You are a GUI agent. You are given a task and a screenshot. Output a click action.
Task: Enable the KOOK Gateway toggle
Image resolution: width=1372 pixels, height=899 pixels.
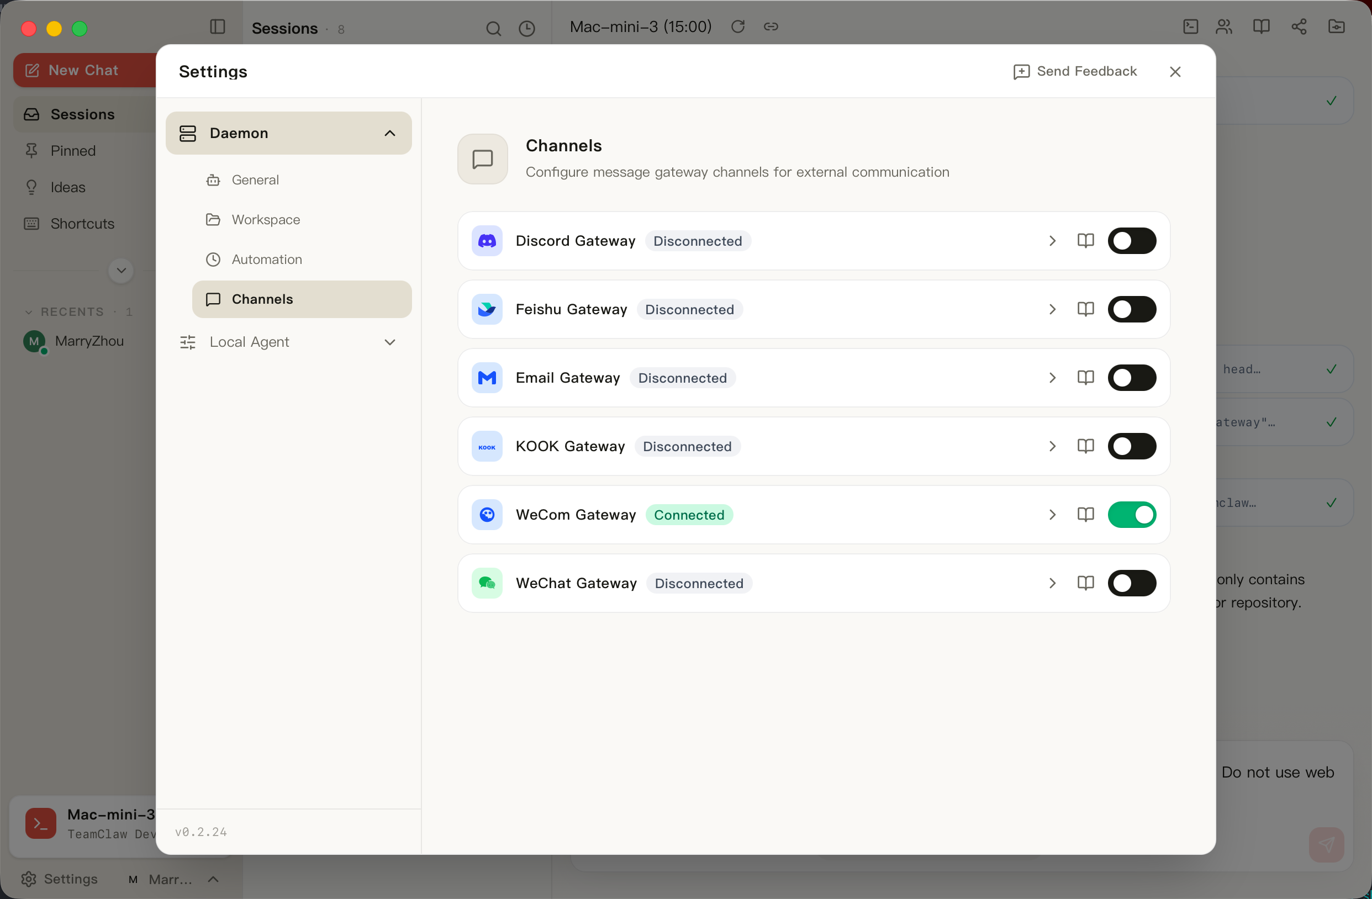point(1132,447)
